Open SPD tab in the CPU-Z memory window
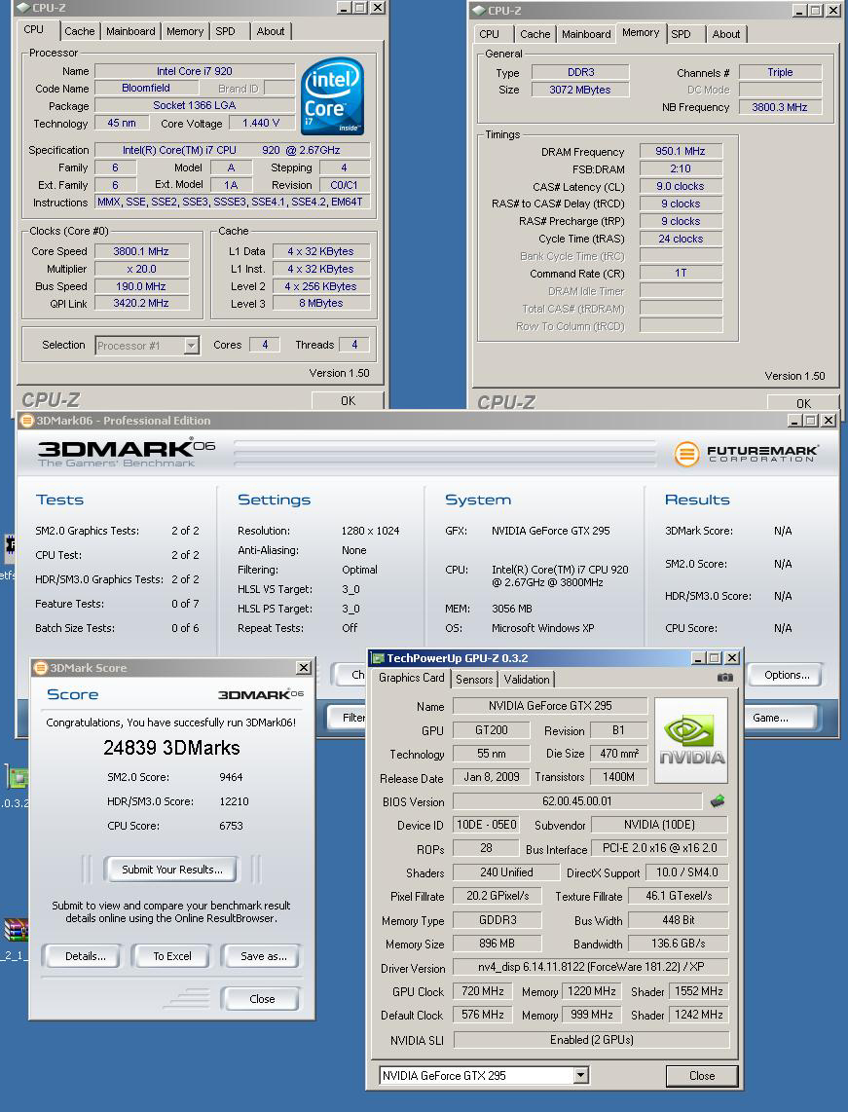848x1112 pixels. pyautogui.click(x=682, y=34)
